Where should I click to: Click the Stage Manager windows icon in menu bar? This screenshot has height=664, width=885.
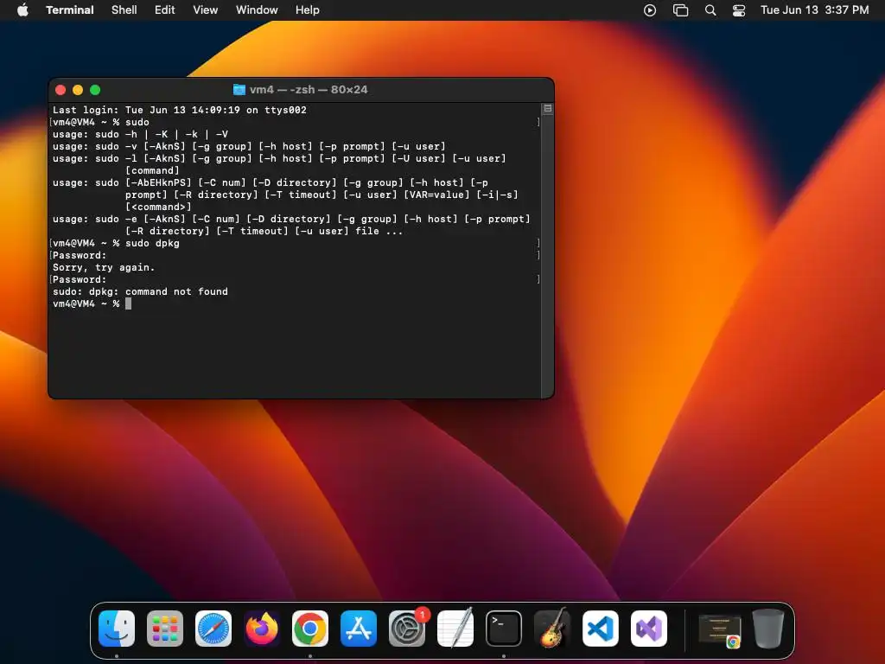tap(681, 10)
